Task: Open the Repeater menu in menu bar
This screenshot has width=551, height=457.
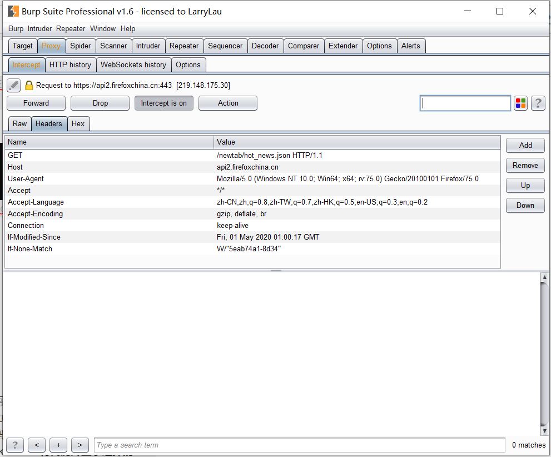Action: [71, 29]
